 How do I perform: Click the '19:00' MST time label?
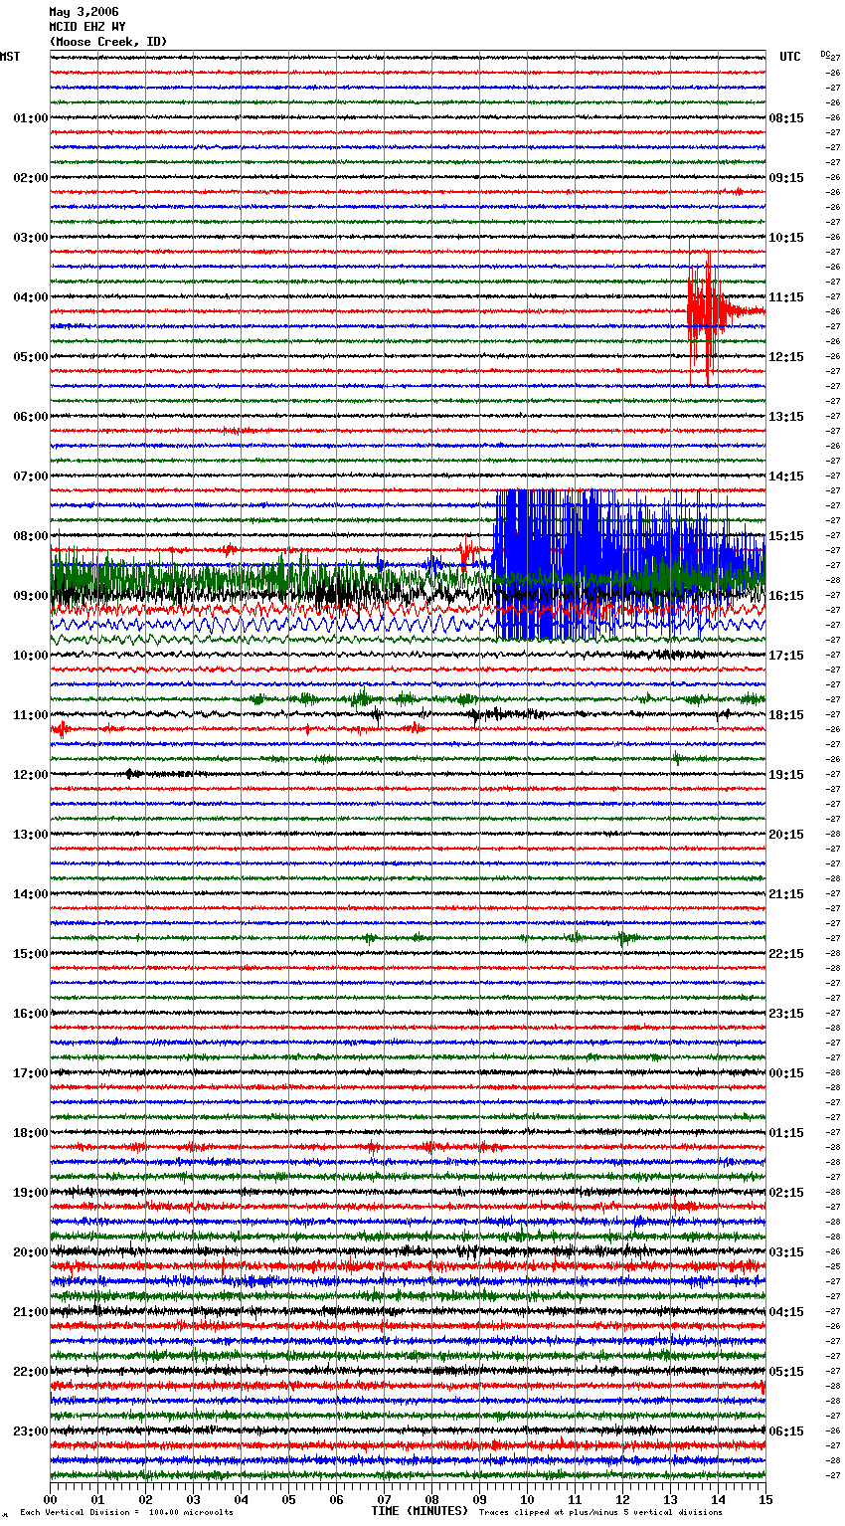(x=31, y=1193)
